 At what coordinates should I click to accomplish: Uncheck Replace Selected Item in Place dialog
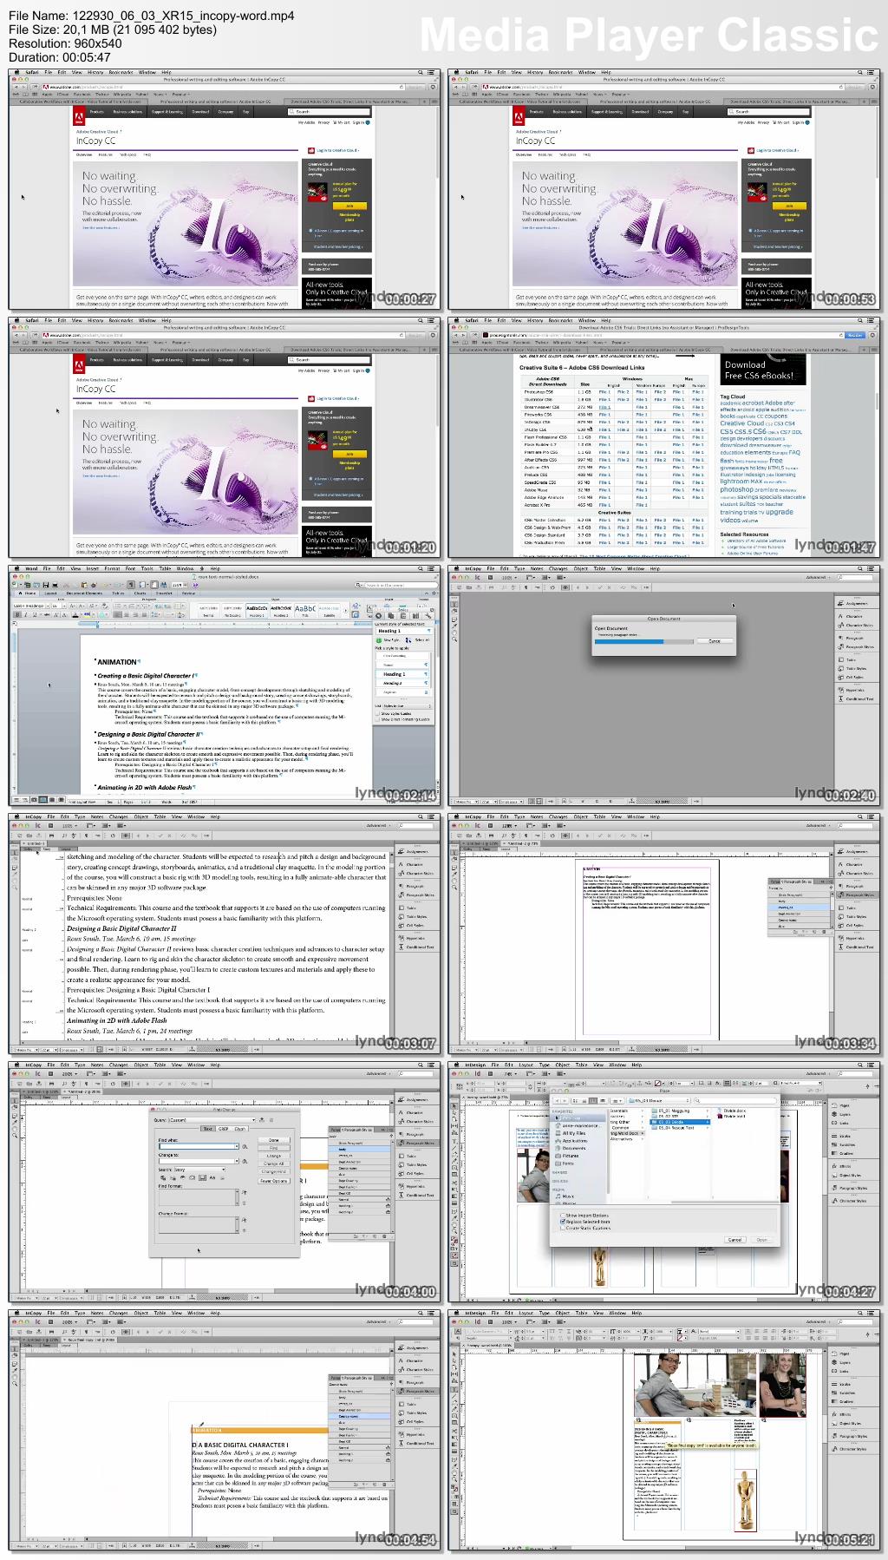tap(563, 1222)
